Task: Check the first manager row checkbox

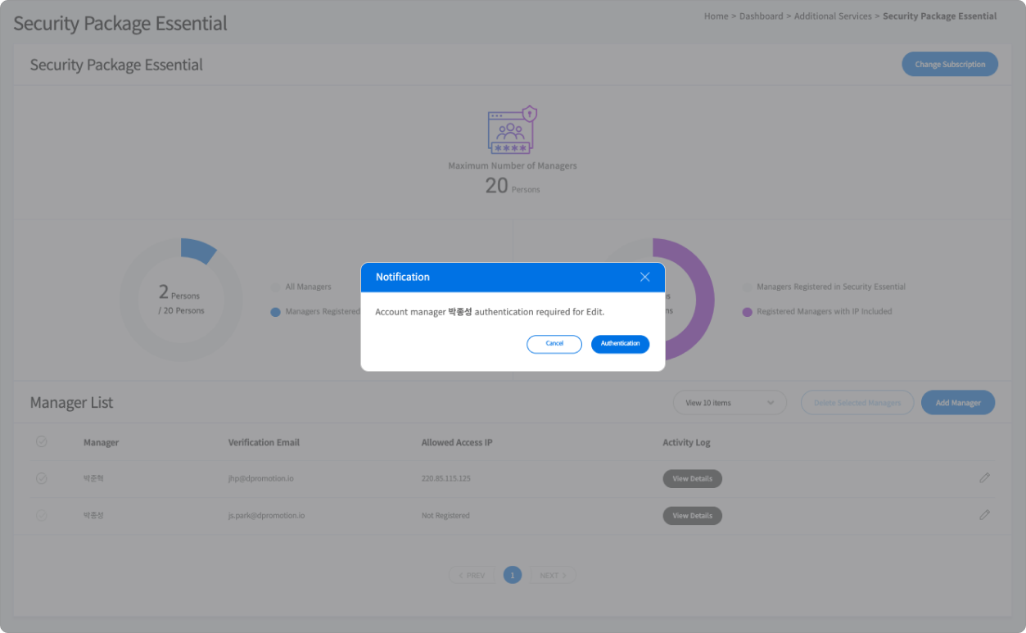Action: pyautogui.click(x=41, y=478)
